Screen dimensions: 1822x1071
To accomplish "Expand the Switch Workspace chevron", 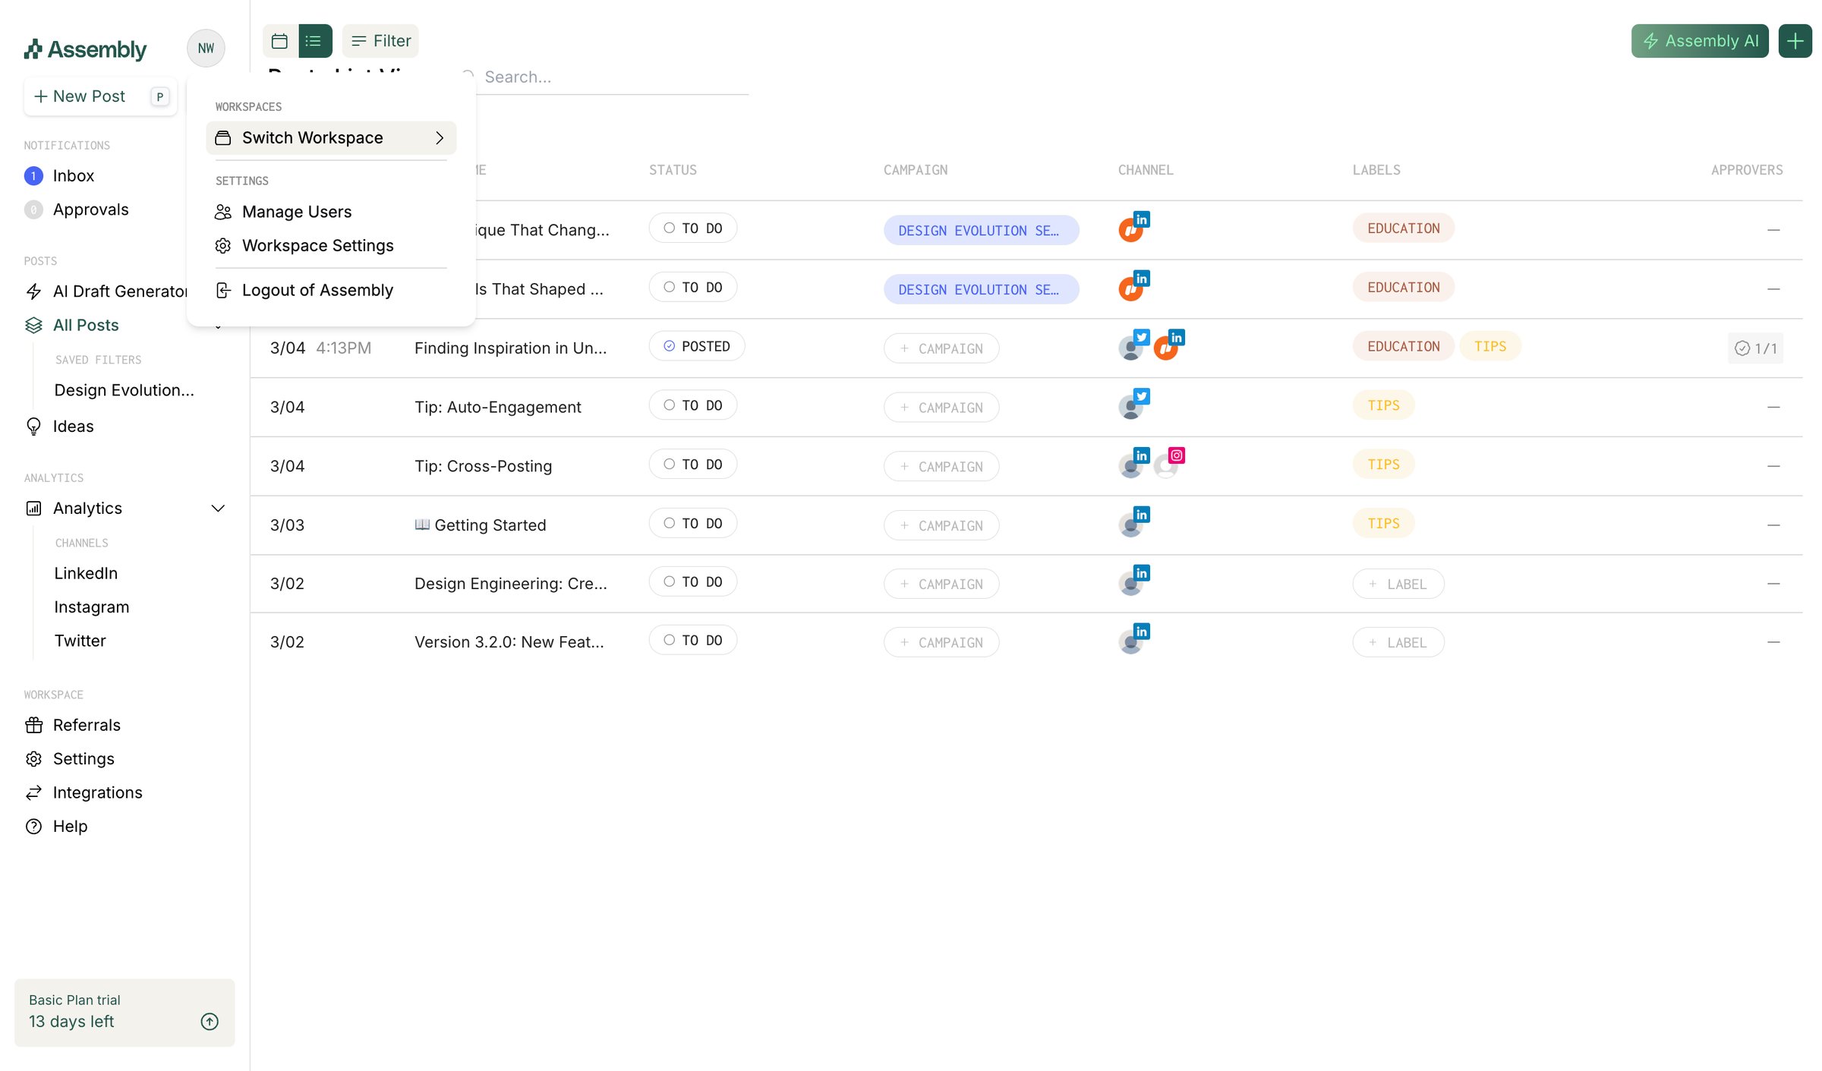I will [440, 138].
